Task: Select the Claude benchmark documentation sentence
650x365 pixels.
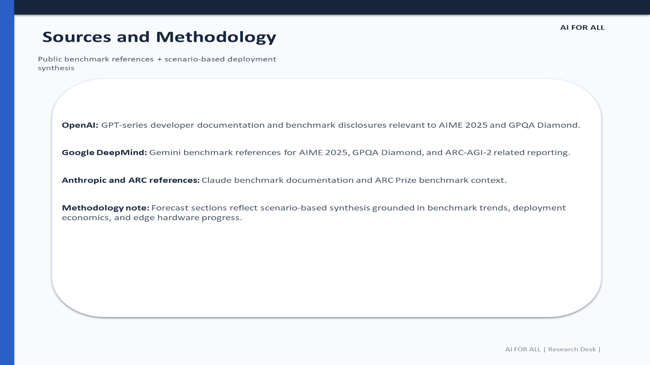Action: coord(354,180)
